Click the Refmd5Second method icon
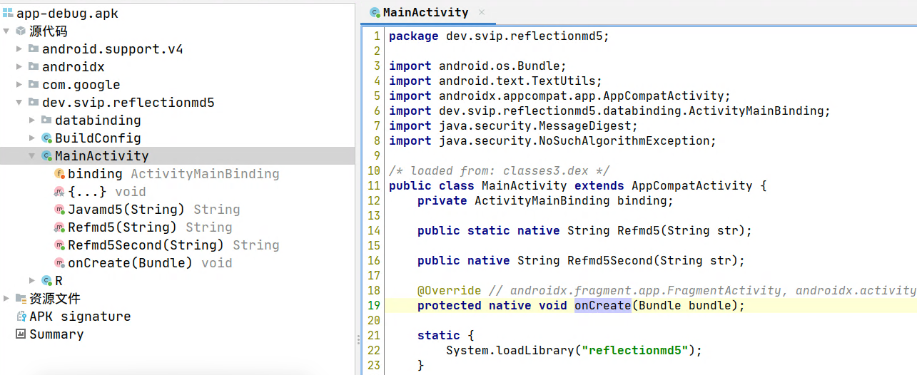The width and height of the screenshot is (917, 375). click(59, 245)
